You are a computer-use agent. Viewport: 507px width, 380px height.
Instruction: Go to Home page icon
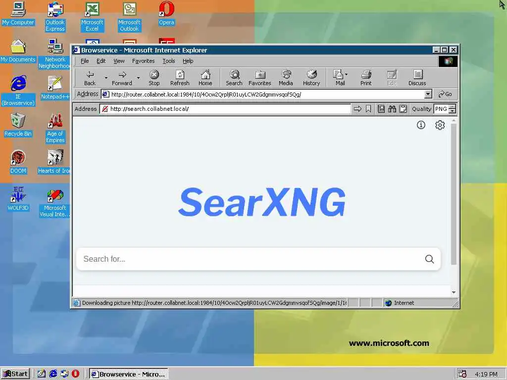click(x=205, y=78)
